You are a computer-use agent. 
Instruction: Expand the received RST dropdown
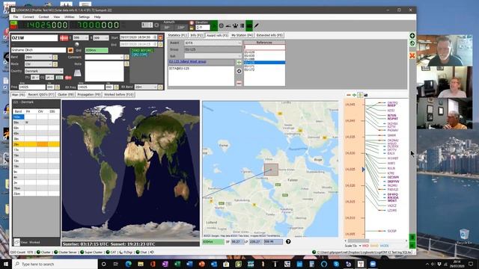tap(106, 38)
